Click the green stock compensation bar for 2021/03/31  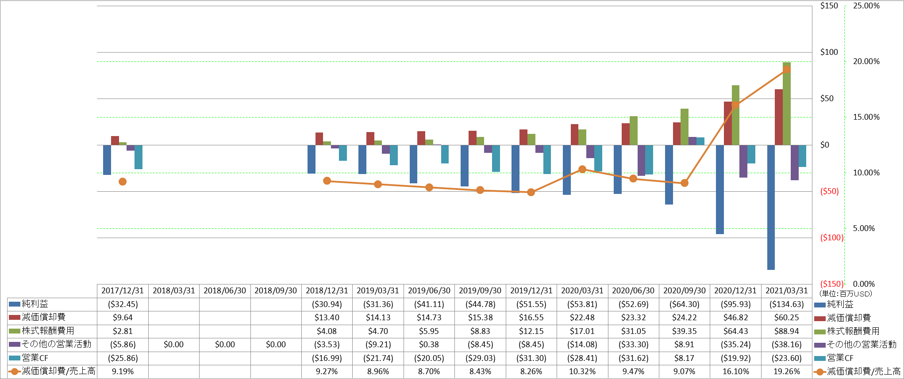click(786, 104)
